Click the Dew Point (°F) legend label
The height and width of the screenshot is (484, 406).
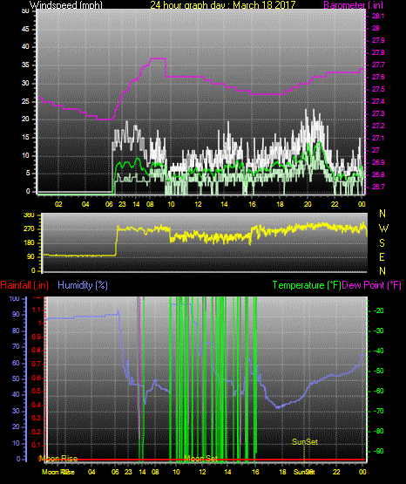pyautogui.click(x=372, y=285)
